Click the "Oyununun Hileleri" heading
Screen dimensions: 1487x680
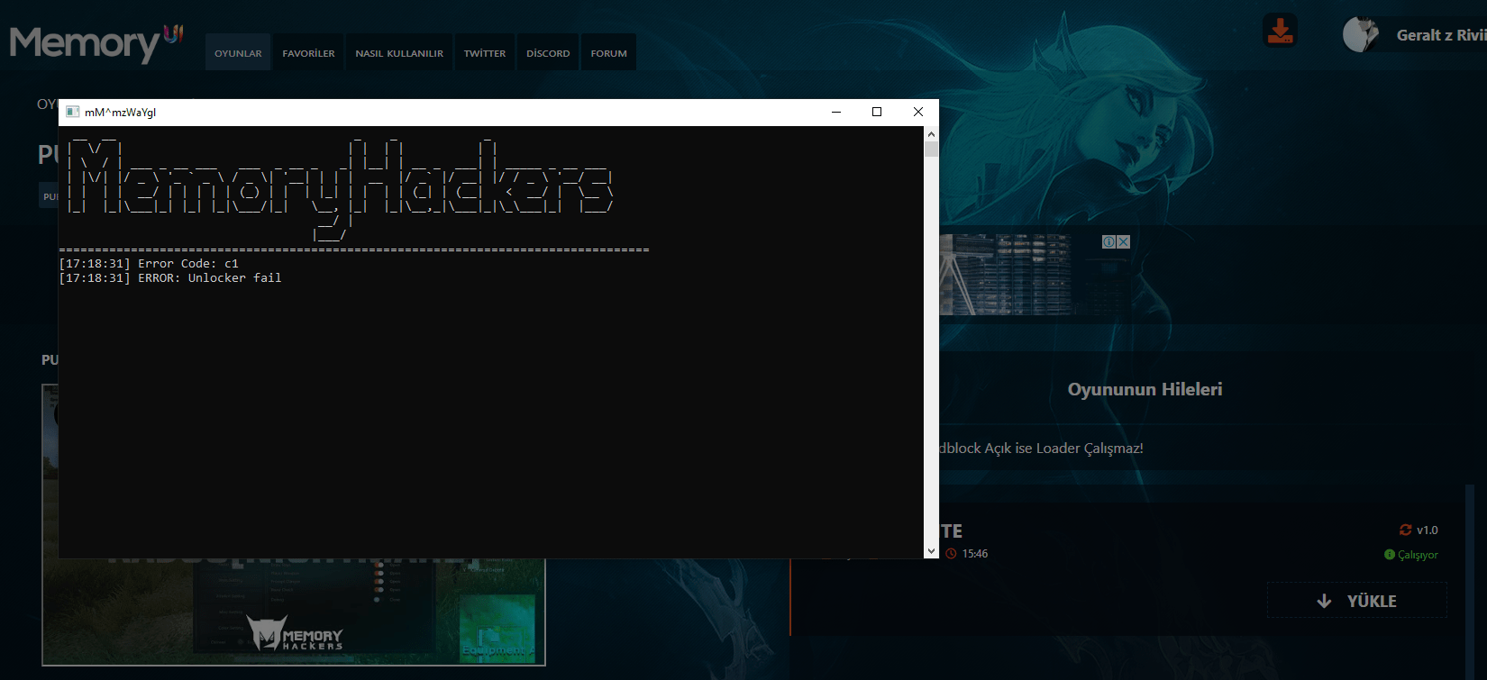tap(1145, 389)
